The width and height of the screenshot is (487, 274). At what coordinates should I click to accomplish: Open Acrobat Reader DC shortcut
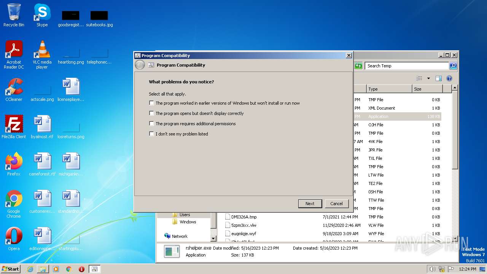[14, 55]
